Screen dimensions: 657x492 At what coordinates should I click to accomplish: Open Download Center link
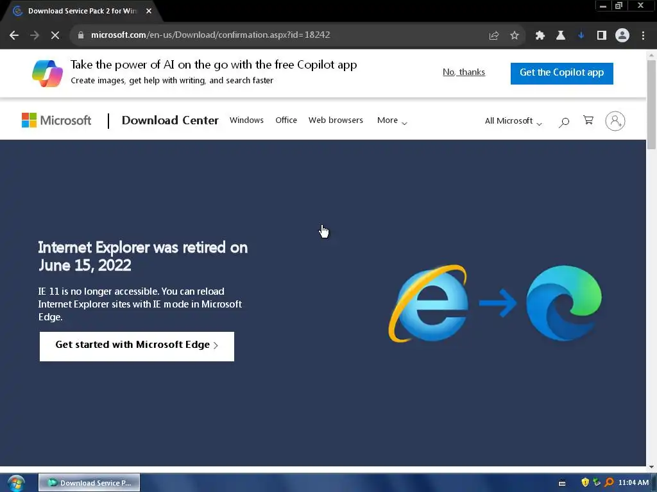[170, 120]
